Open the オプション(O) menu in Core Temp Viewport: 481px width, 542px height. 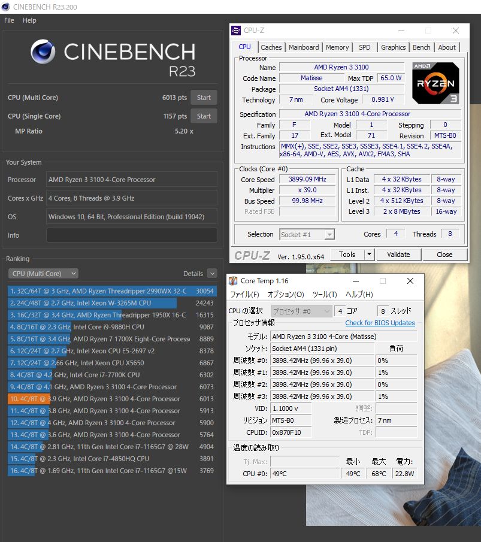point(286,295)
